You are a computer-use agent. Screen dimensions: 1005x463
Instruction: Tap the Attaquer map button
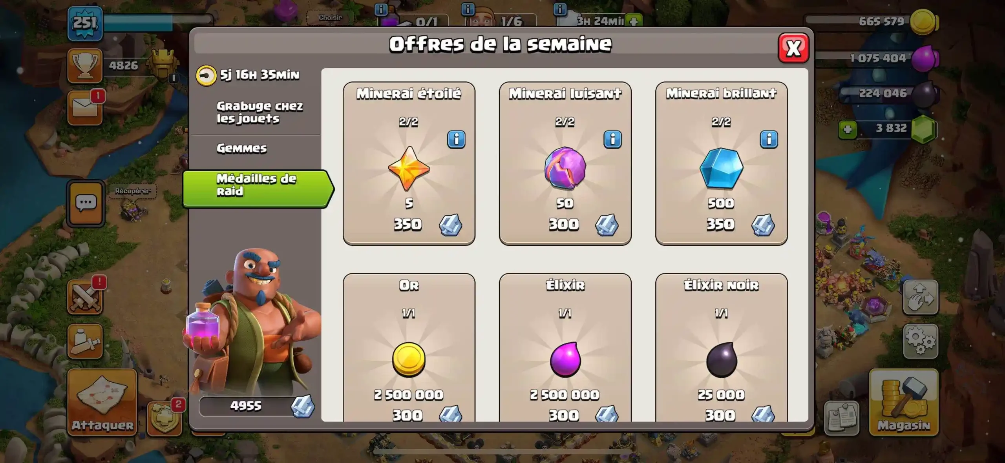[x=102, y=402]
